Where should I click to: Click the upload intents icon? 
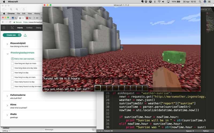coord(25,35)
